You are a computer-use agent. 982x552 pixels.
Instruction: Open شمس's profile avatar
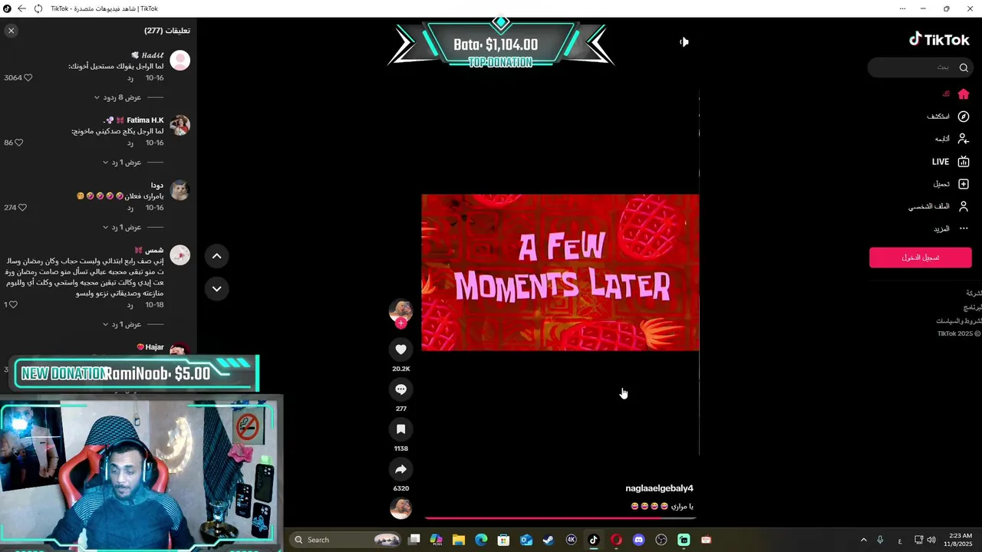click(180, 255)
